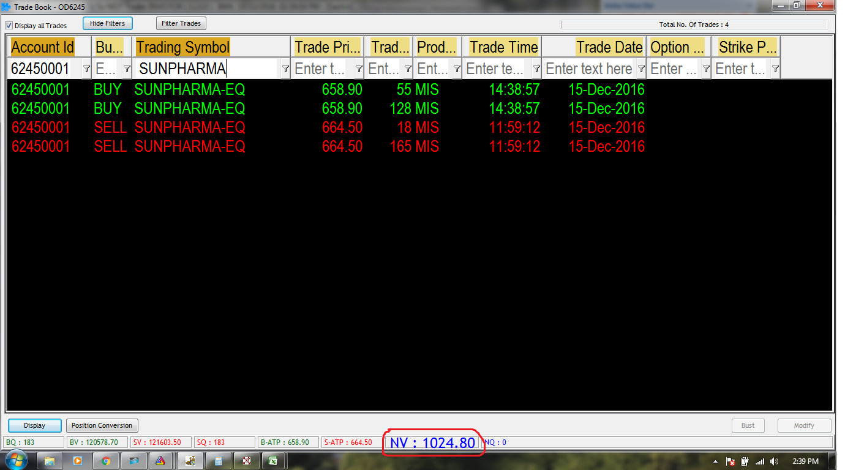Open the Buy/Sell column filter dropdown

pos(127,69)
